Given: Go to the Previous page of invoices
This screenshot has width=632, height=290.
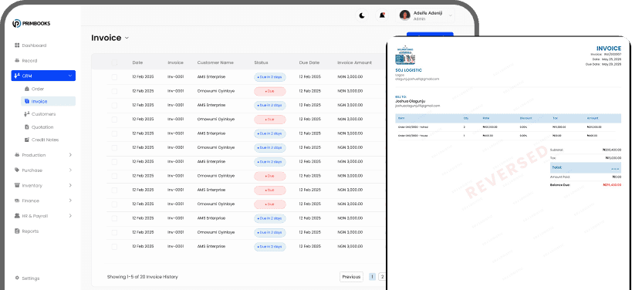Looking at the screenshot, I should (x=351, y=277).
